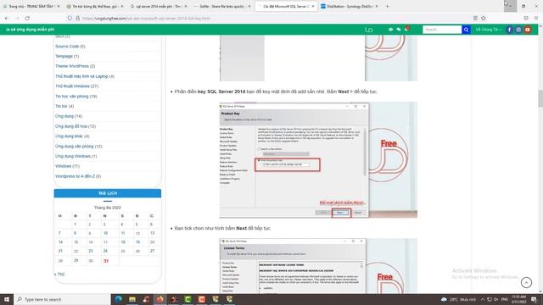Open the browser hamburger menu

[536, 18]
